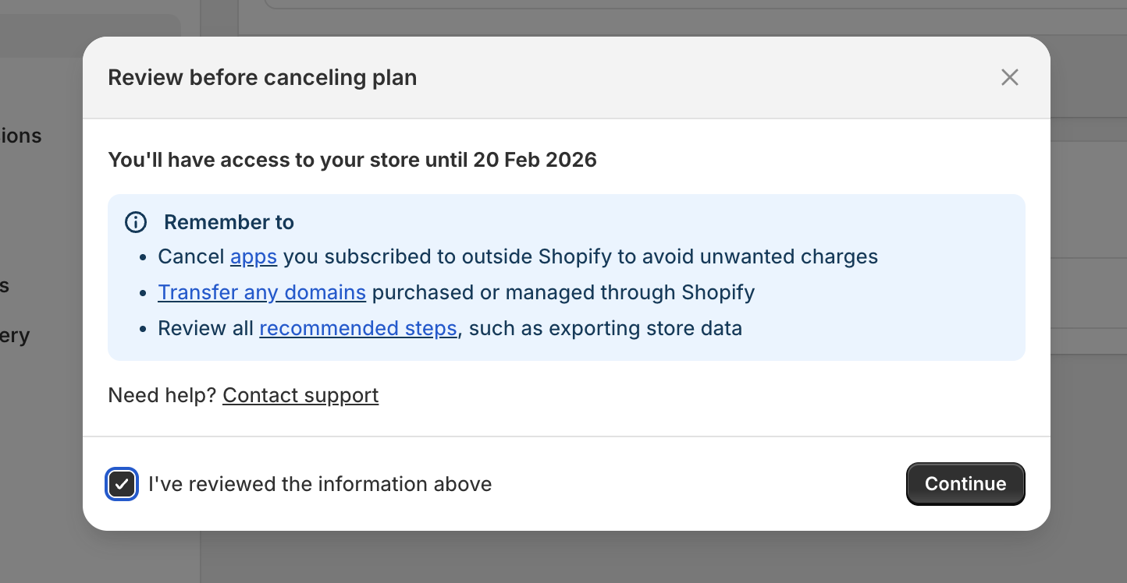Click the bullet about unwanted app charges
Viewport: 1127px width, 583px height.
point(518,256)
